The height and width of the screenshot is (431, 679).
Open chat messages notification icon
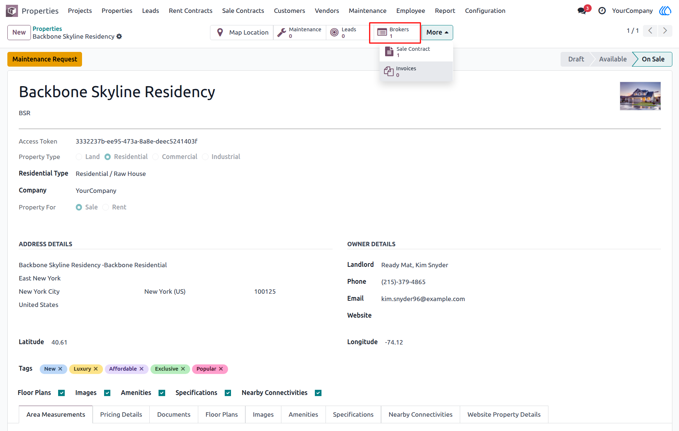coord(582,11)
